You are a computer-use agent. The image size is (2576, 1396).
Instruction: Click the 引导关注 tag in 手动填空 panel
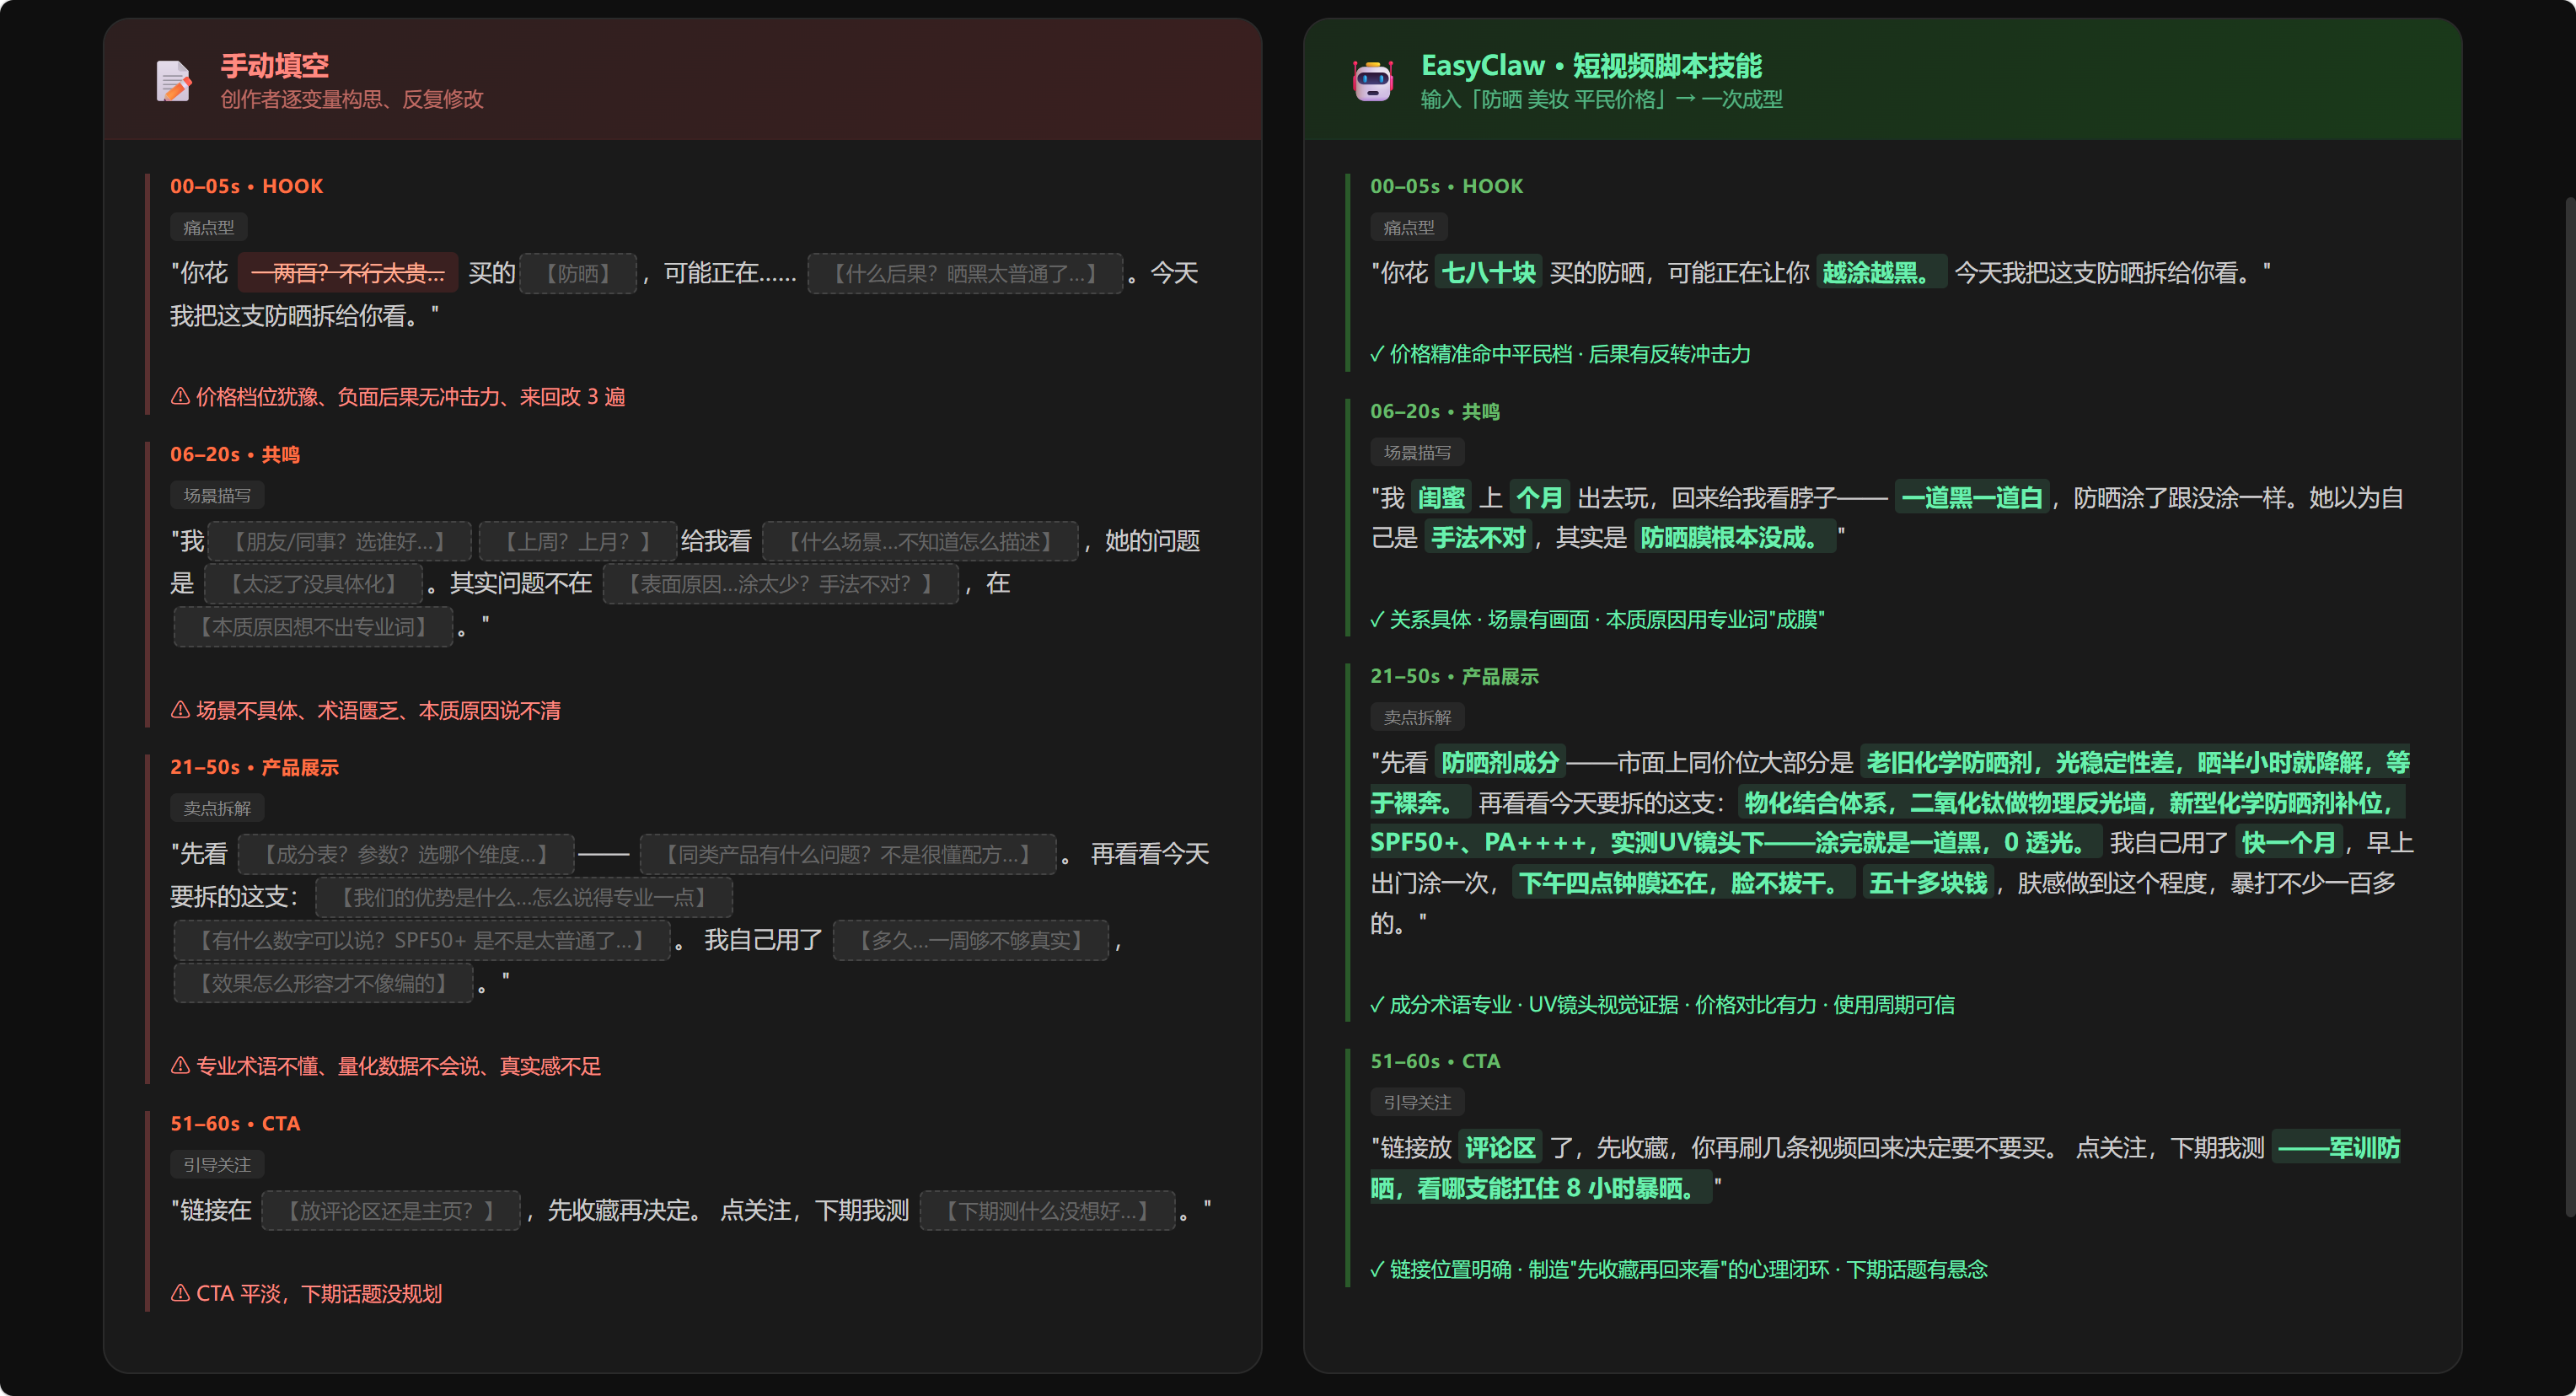(x=217, y=1164)
